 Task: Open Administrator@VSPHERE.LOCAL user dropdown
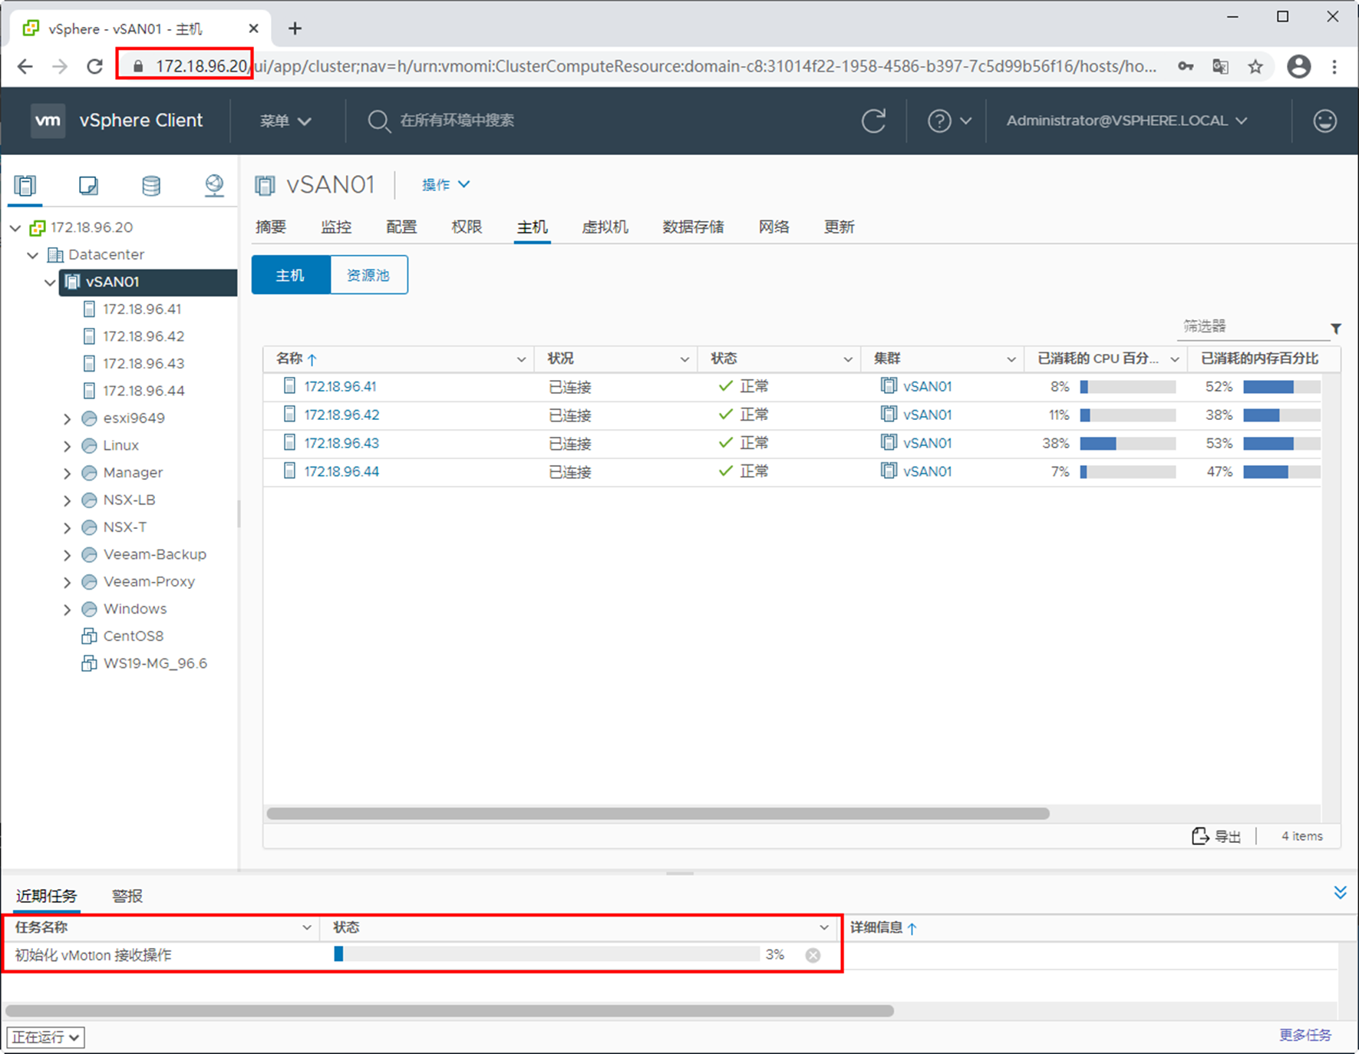[1127, 121]
